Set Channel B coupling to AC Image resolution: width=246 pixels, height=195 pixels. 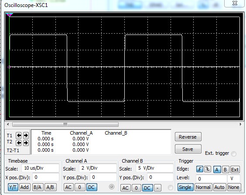[125, 188]
